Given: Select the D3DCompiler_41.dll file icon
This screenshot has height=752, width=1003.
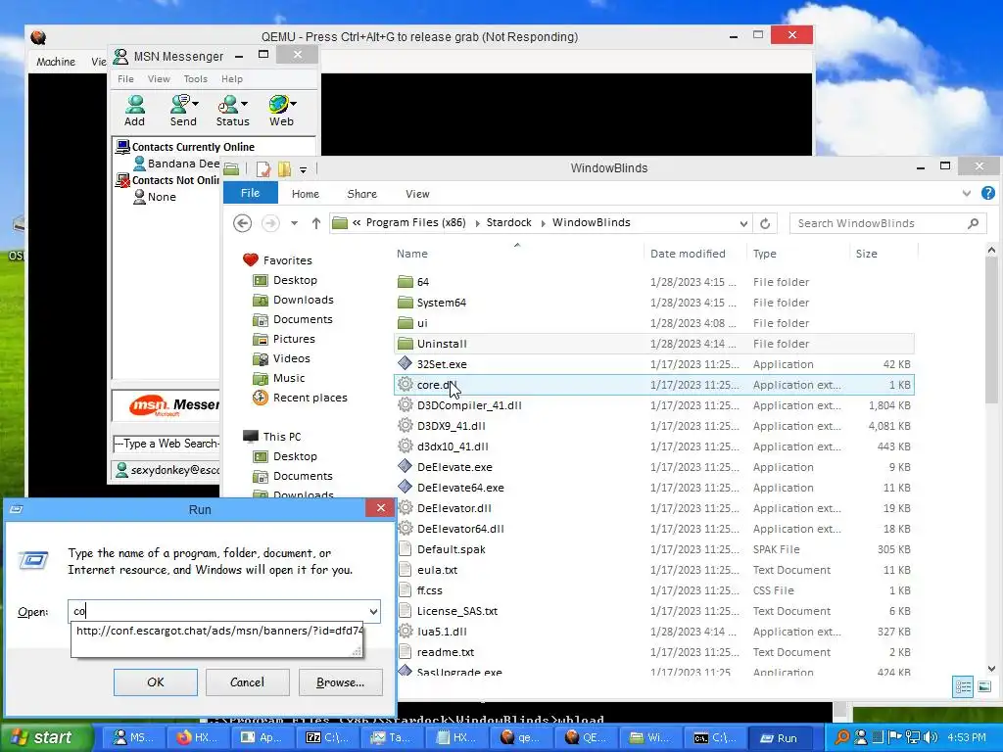Looking at the screenshot, I should (x=405, y=404).
